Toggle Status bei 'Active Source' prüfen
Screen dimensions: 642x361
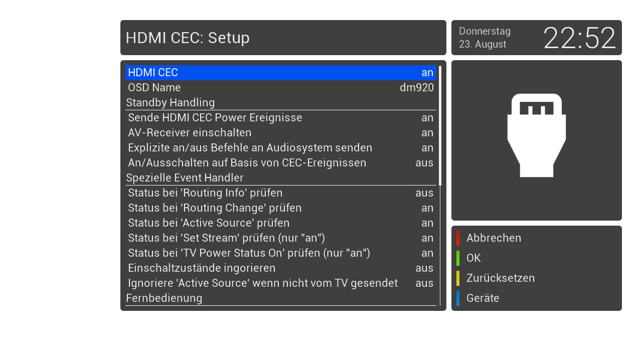click(x=280, y=223)
